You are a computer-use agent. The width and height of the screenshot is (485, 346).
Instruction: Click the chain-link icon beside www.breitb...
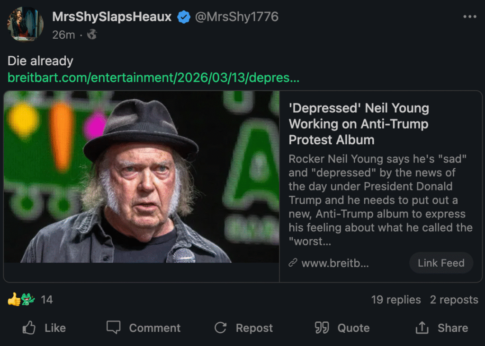tap(293, 263)
